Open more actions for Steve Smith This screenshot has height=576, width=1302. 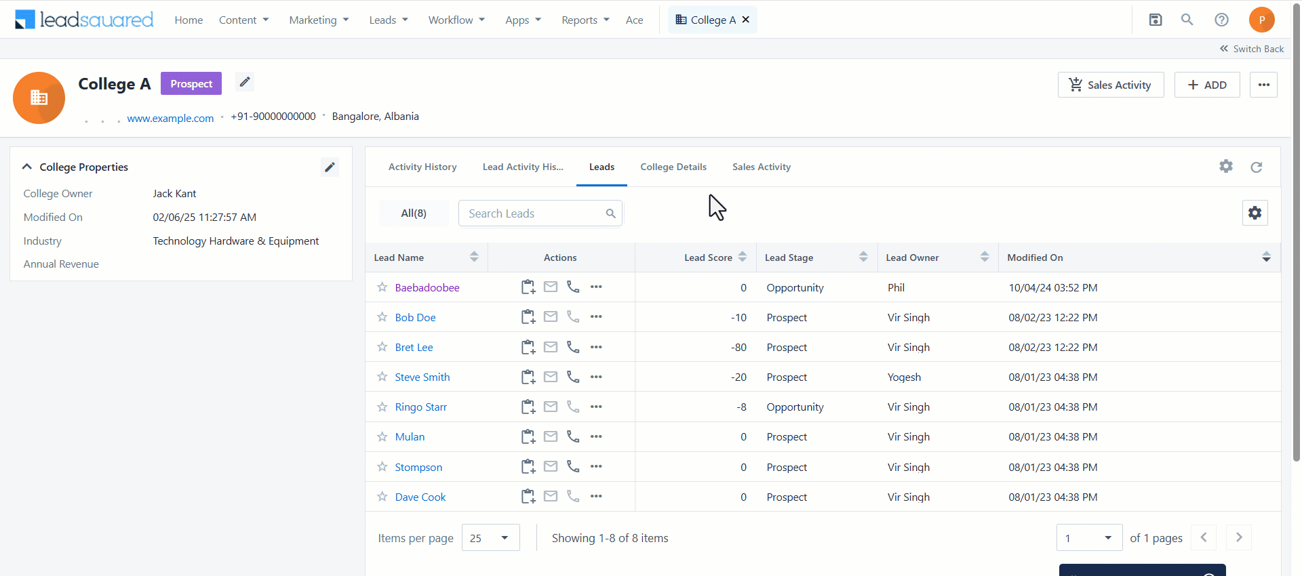(x=596, y=377)
